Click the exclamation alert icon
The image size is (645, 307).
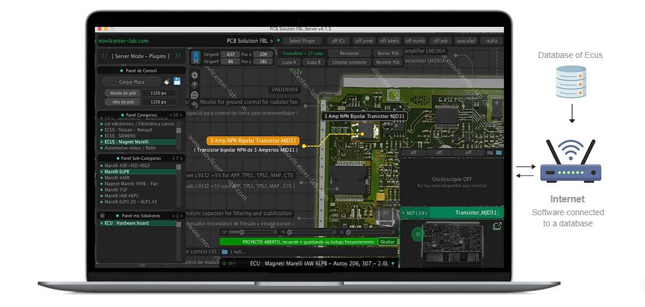(x=194, y=85)
